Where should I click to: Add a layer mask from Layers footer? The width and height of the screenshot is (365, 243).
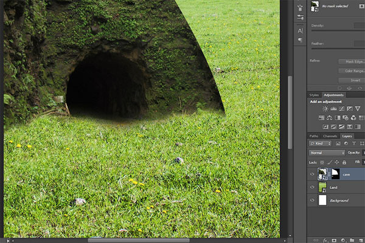[334, 240]
